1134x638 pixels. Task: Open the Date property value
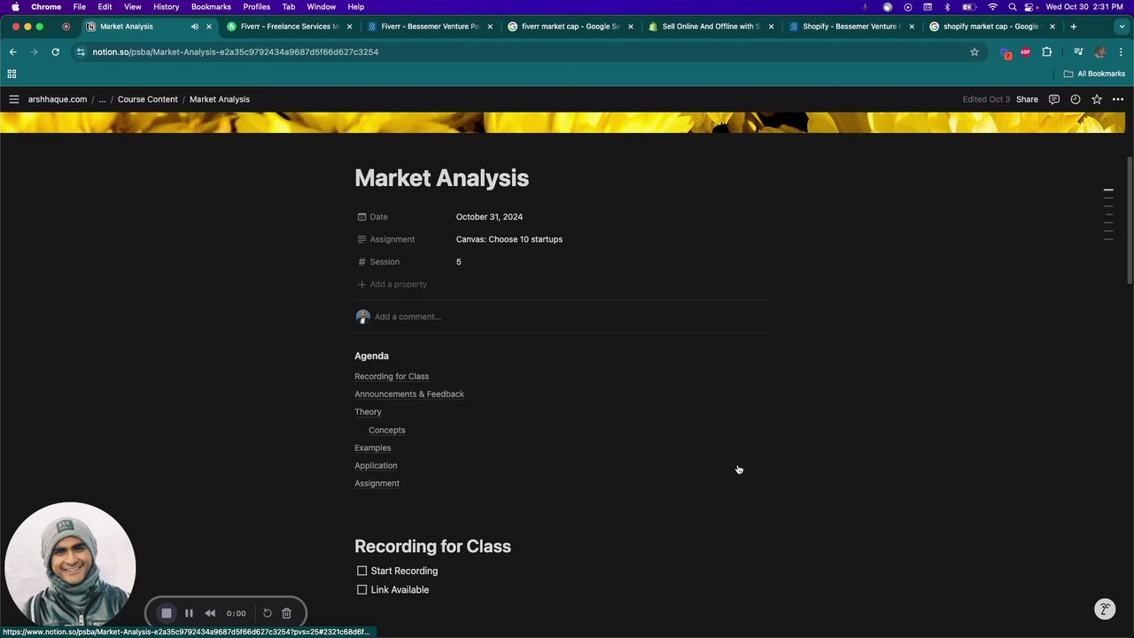(489, 217)
